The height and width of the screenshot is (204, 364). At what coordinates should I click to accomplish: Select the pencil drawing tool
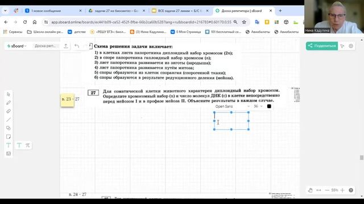(9, 103)
